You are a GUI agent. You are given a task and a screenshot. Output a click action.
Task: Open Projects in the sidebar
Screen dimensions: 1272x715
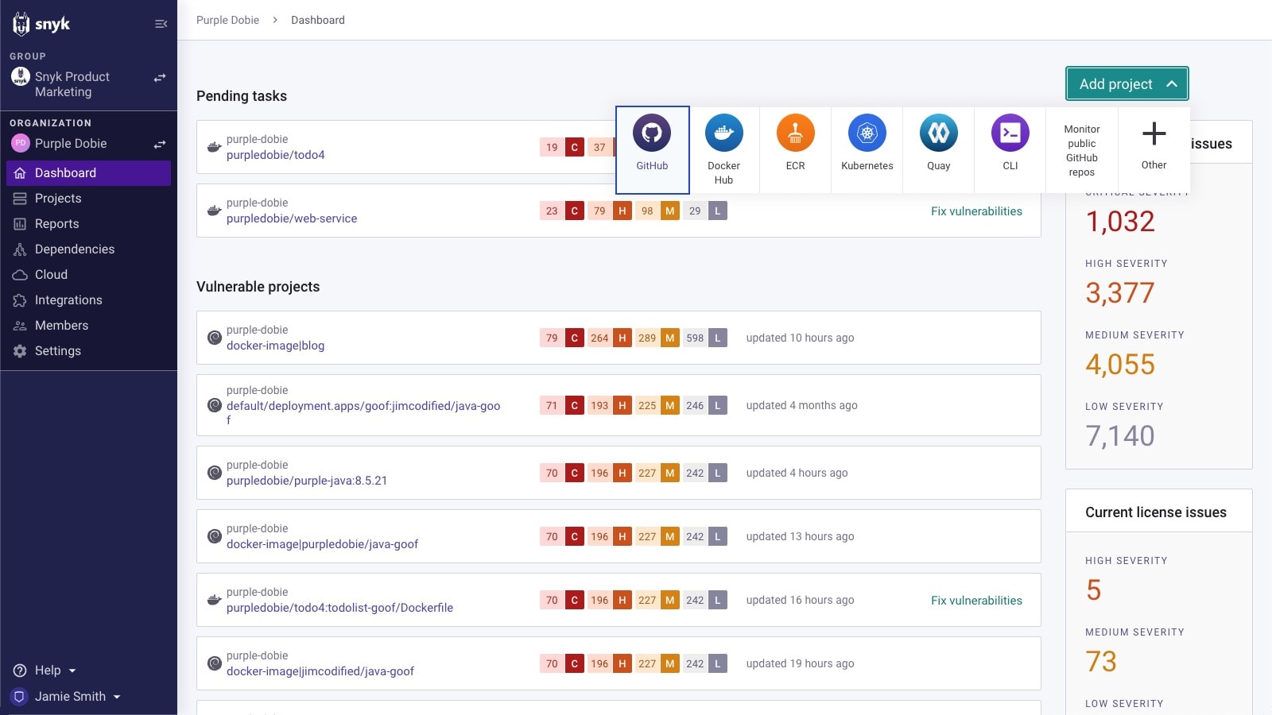tap(88, 199)
